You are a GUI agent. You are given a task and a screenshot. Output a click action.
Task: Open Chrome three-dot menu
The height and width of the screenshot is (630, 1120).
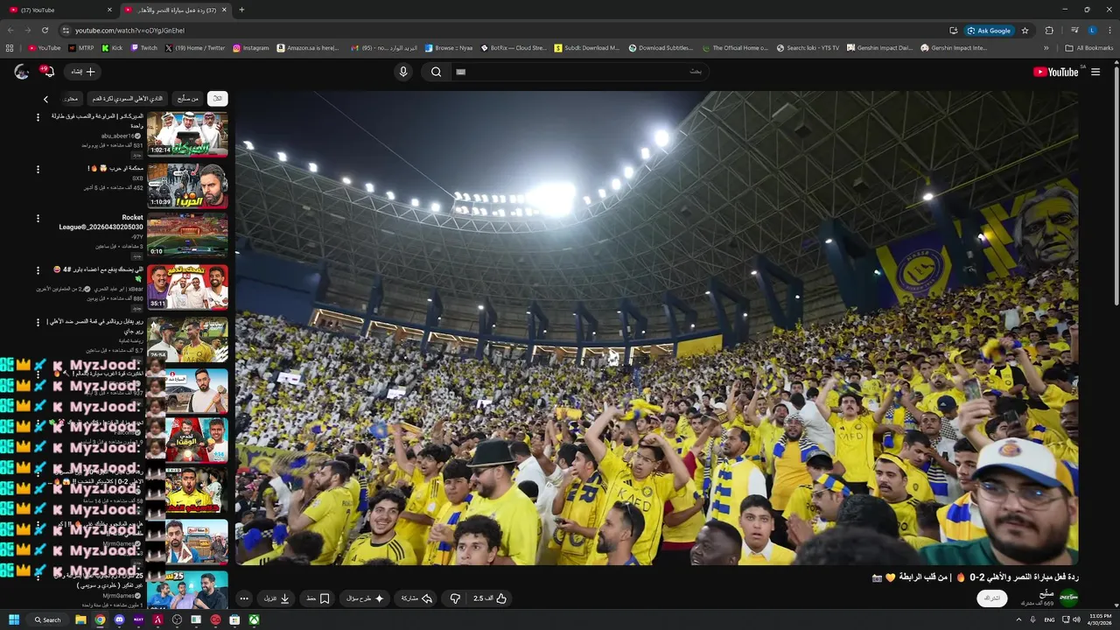click(1109, 30)
